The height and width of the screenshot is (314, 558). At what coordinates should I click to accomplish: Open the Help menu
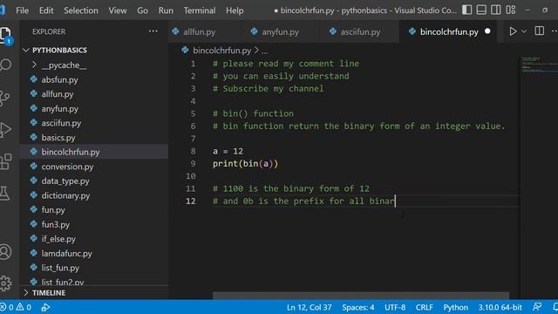point(235,10)
